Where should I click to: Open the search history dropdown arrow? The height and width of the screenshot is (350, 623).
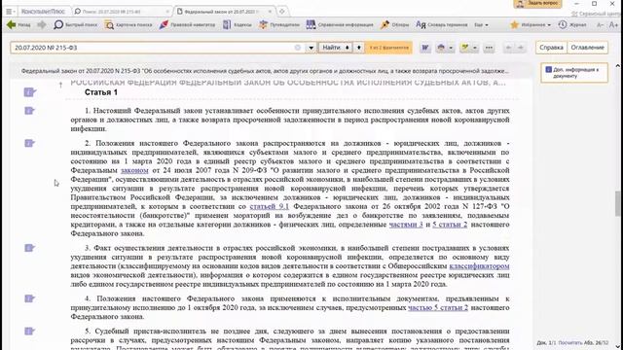[311, 48]
